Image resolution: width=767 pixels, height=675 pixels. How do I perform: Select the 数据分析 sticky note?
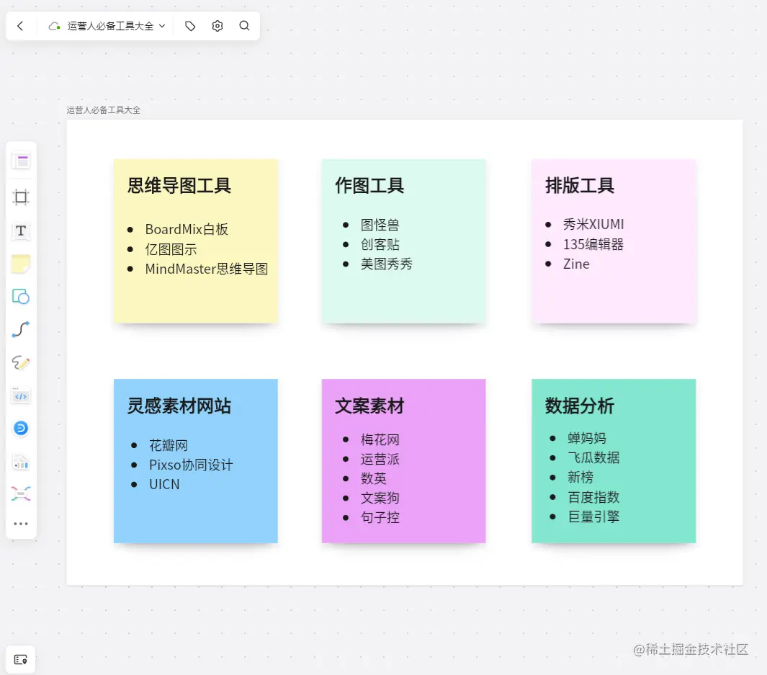pos(613,460)
